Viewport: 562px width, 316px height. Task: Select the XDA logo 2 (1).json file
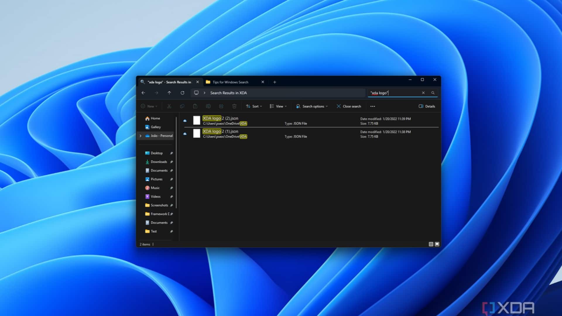[x=311, y=134]
